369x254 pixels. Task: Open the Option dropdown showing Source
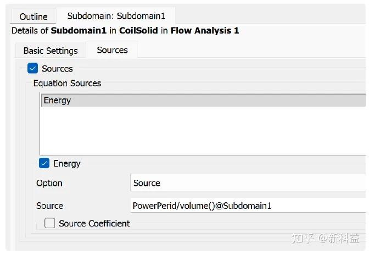(248, 183)
